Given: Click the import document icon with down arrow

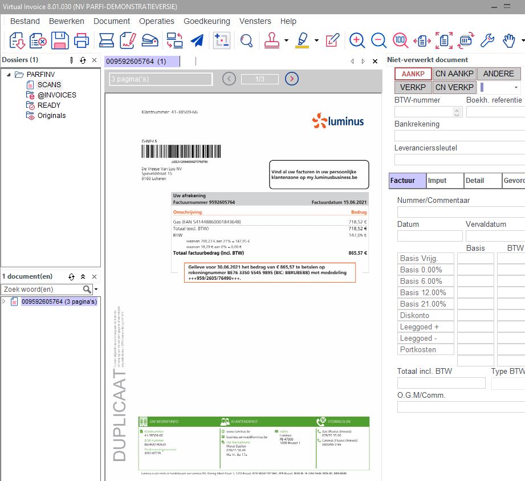Looking at the screenshot, I should 17,40.
